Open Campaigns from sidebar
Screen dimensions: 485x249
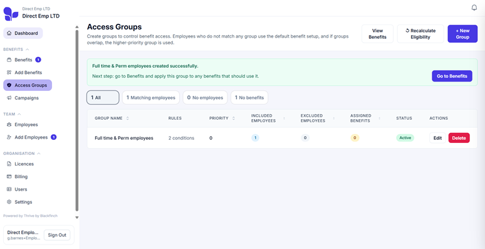pos(23,98)
